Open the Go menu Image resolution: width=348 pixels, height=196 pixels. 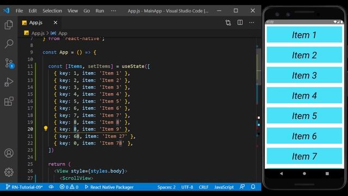(x=86, y=11)
